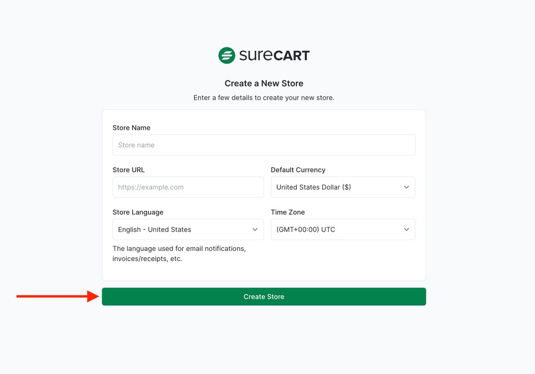The height and width of the screenshot is (374, 535).
Task: Click the Create a New Store heading
Action: (264, 83)
